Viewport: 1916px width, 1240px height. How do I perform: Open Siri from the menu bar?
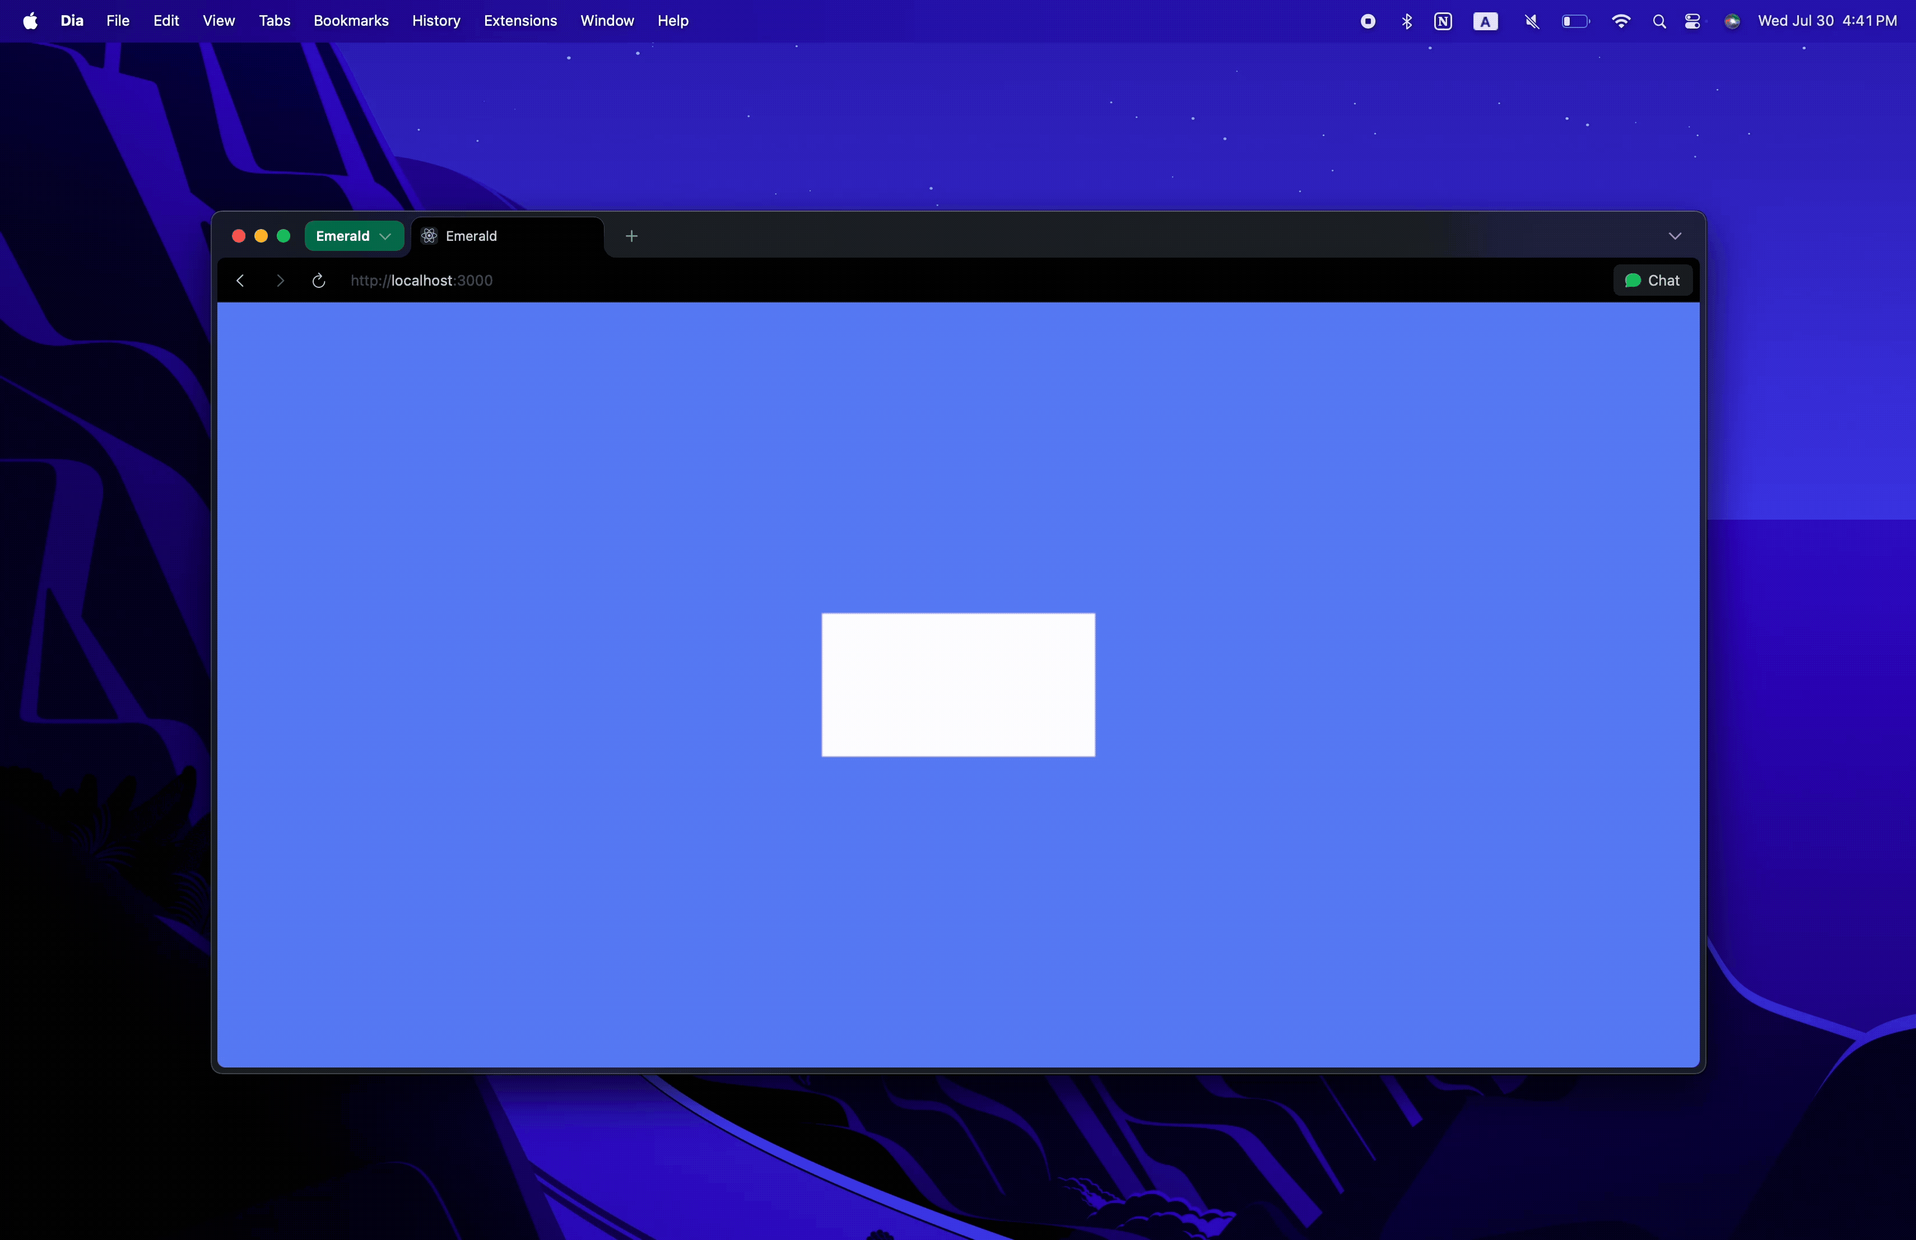pos(1732,22)
